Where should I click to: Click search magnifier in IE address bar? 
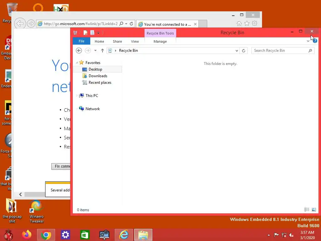(121, 24)
